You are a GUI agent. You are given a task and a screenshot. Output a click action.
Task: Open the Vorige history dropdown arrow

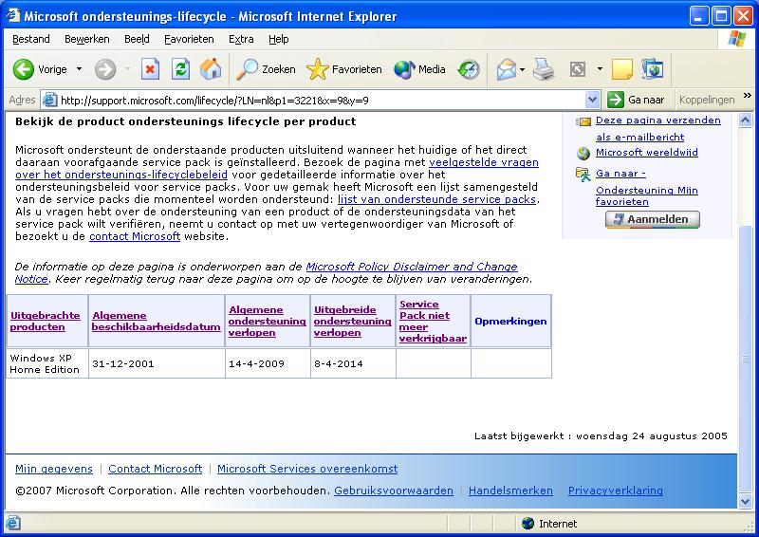click(79, 69)
